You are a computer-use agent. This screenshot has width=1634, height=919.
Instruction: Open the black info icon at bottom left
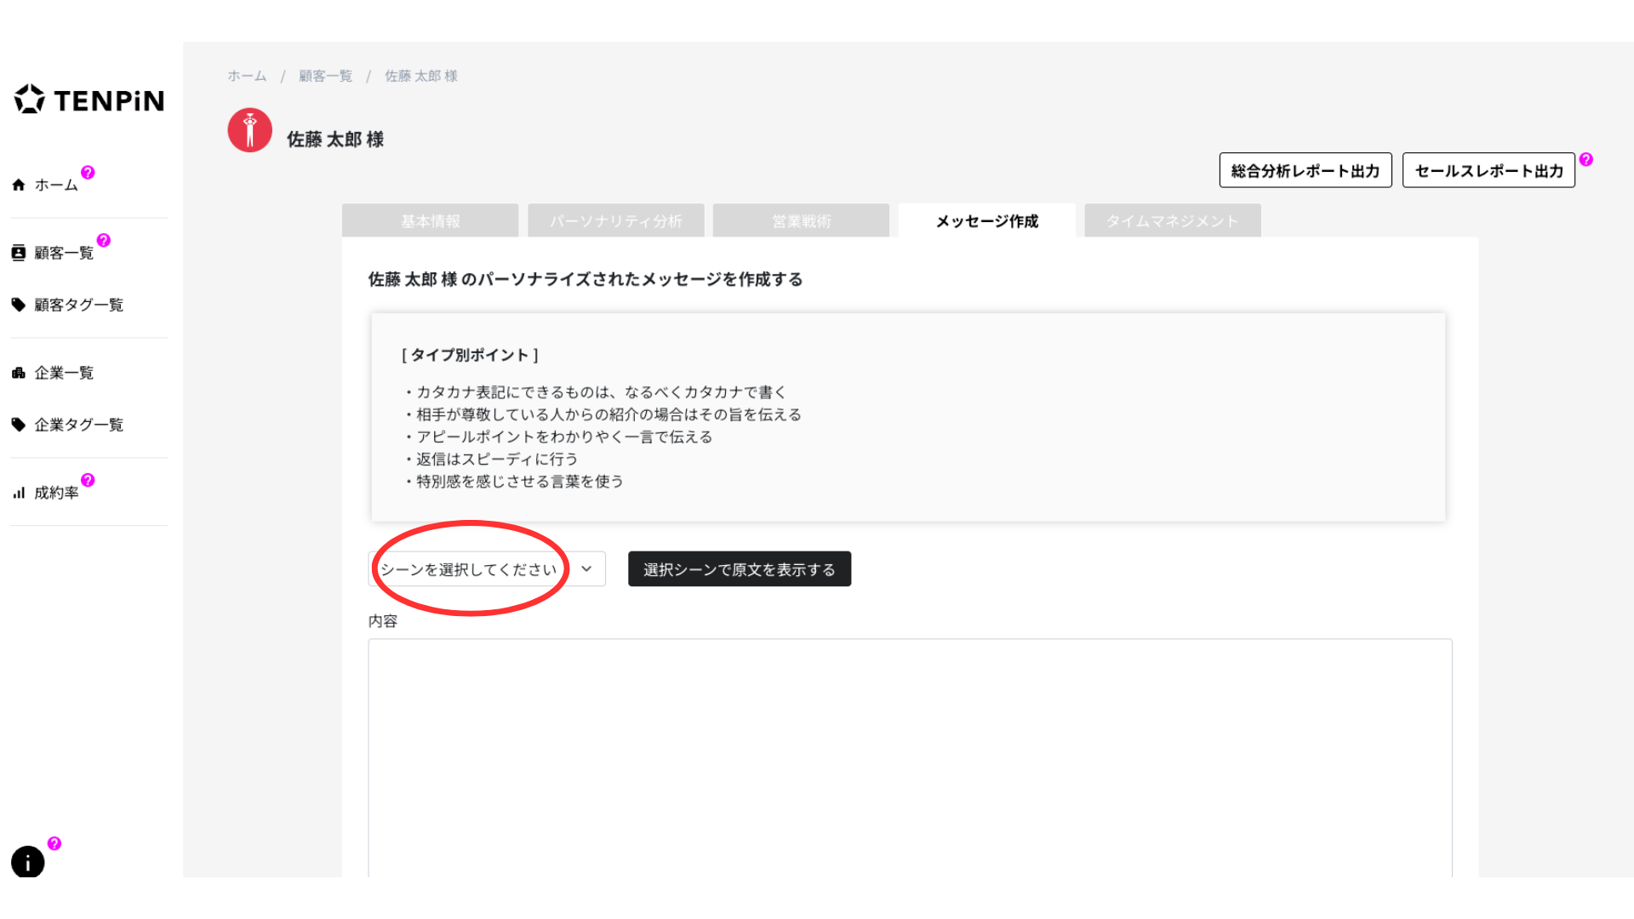pyautogui.click(x=27, y=861)
